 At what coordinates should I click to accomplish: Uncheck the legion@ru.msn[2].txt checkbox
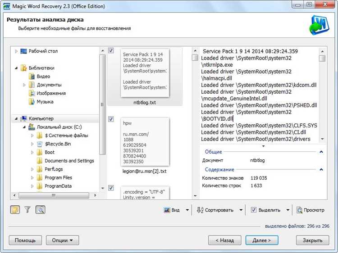click(x=111, y=119)
